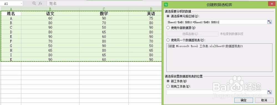Click the zoom magnifier icon in formula bar
Viewport: 277px width, 105px height.
34,3
